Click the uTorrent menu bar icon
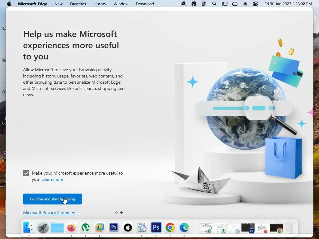319x239 pixels. pyautogui.click(x=194, y=4)
